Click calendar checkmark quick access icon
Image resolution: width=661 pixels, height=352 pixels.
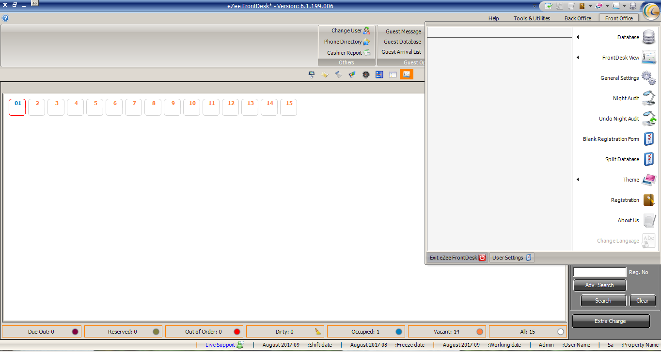549,6
